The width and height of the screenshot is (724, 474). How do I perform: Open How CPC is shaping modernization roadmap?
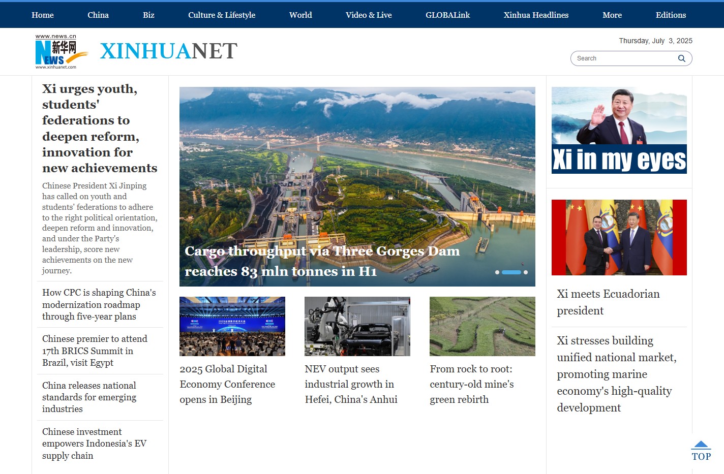coord(99,304)
